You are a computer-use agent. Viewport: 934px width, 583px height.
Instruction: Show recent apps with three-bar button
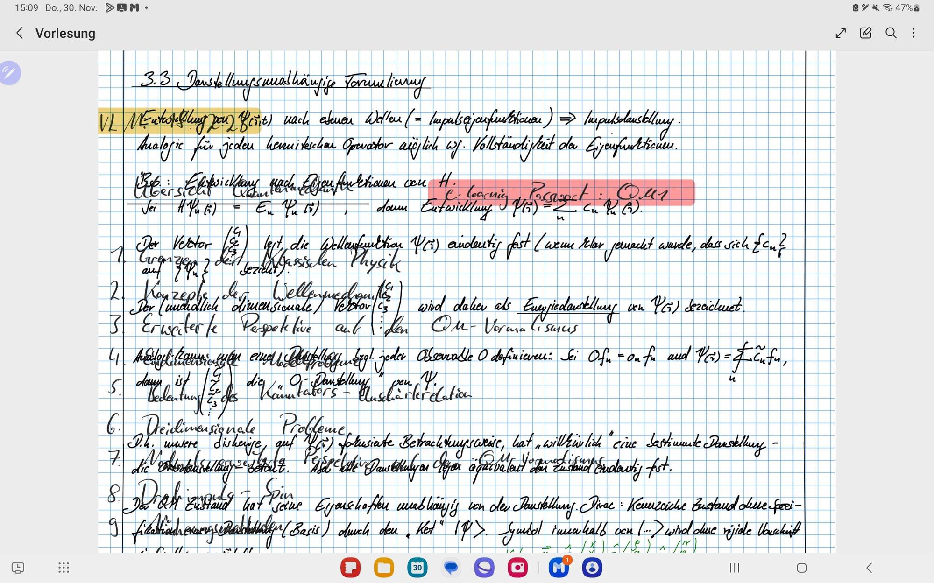click(x=734, y=568)
